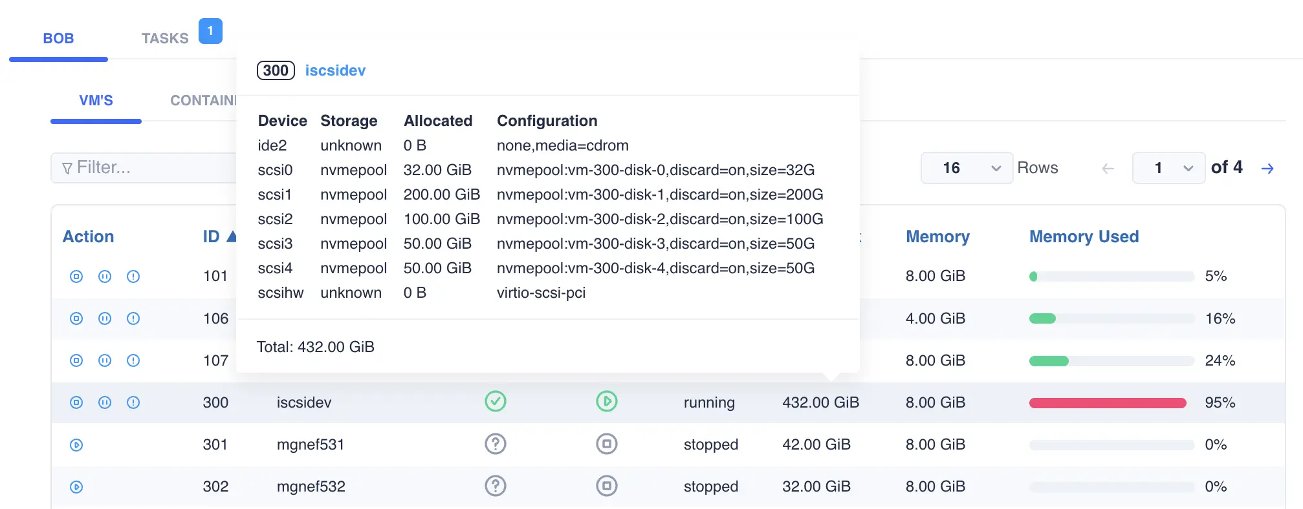Pause VM 107 using the pause icon

105,360
